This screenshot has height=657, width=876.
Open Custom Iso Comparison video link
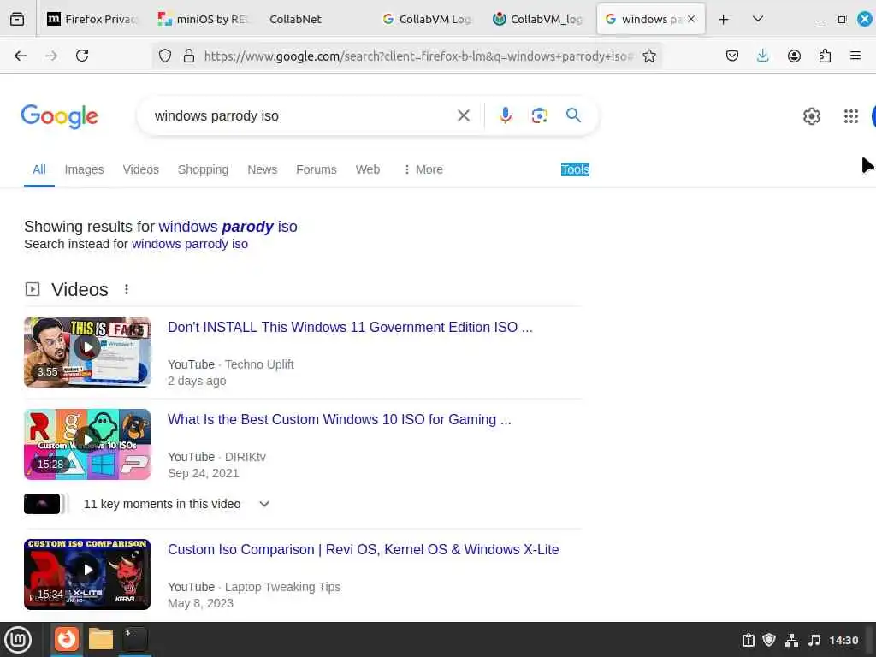(x=363, y=550)
